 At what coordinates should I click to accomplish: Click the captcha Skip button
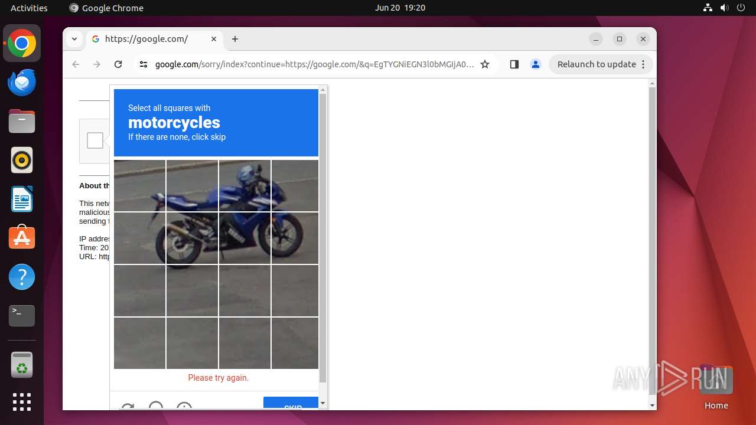tap(291, 404)
